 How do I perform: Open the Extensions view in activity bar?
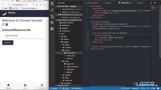tap(52, 29)
